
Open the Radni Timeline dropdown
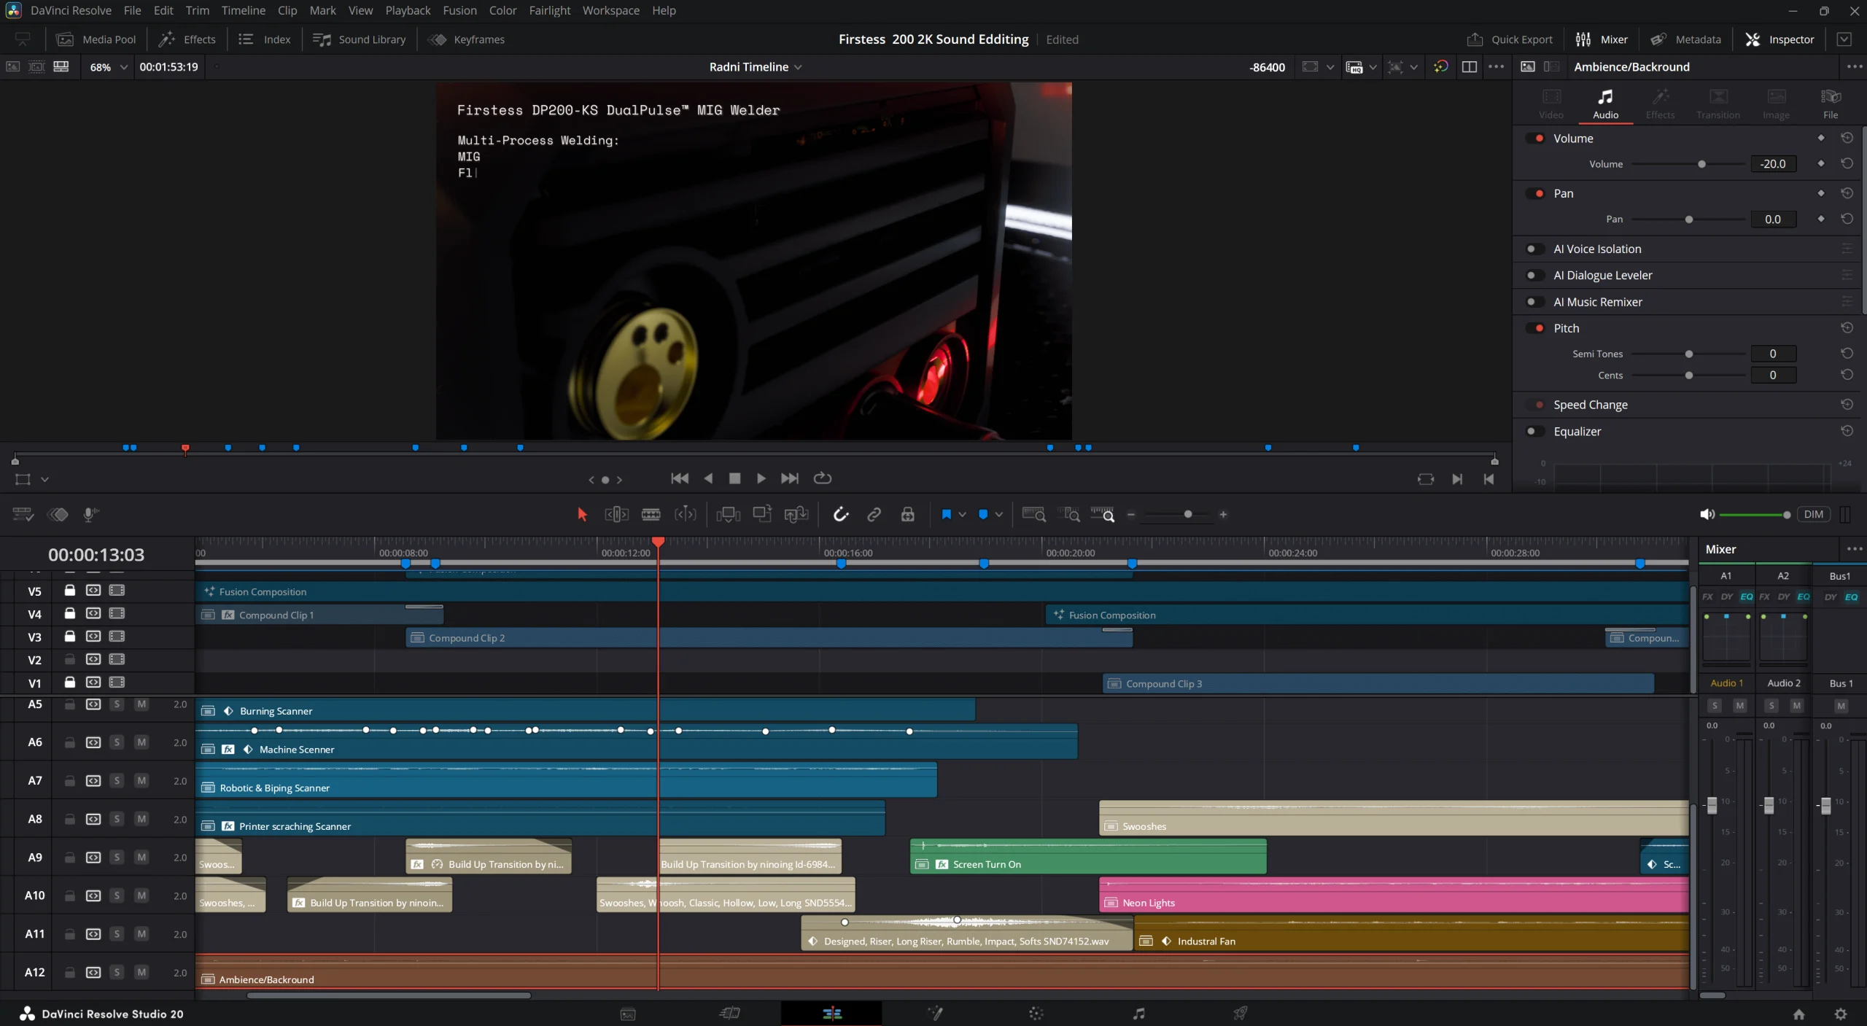pos(756,67)
